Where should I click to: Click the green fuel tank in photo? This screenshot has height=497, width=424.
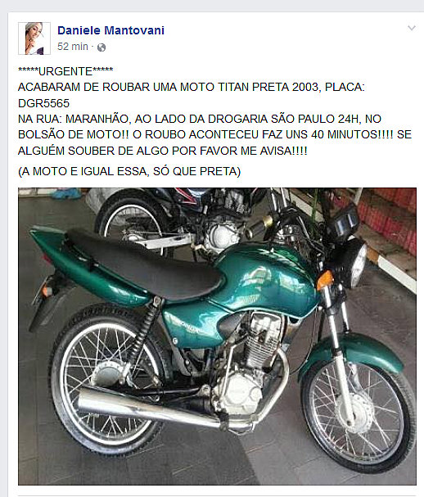[x=266, y=279]
